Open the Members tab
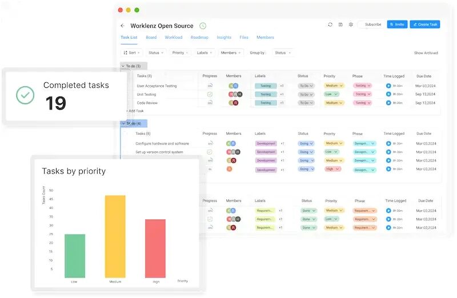 point(265,37)
